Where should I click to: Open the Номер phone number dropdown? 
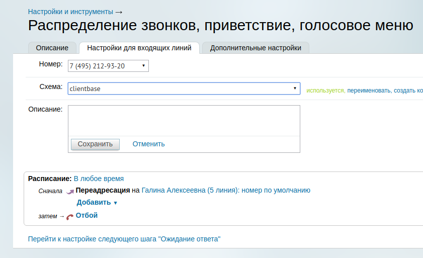click(x=108, y=66)
